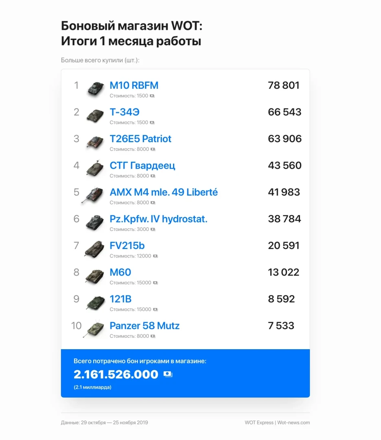The image size is (381, 440).
Task: Click the 78 801 purchase count
Action: coord(284,86)
